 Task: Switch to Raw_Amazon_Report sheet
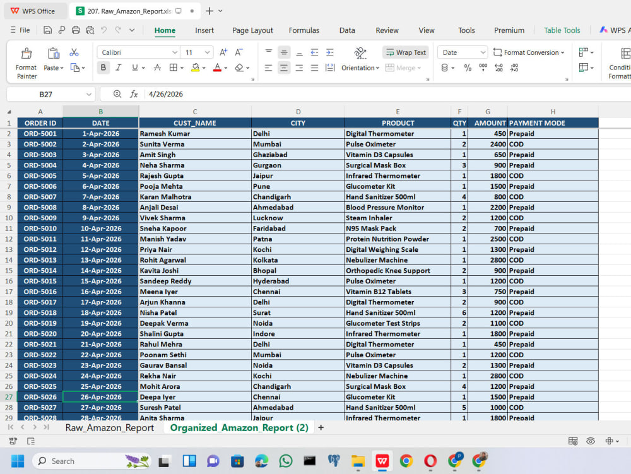point(109,427)
